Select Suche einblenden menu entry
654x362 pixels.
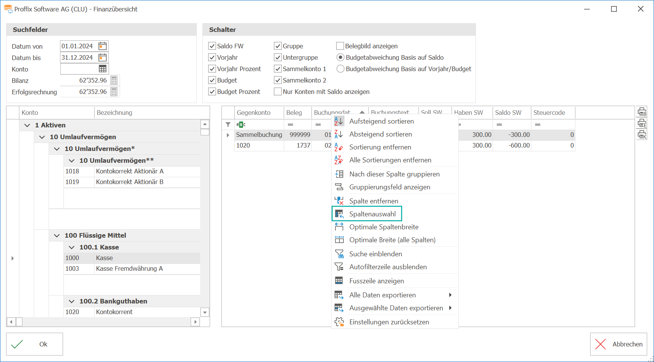pyautogui.click(x=395, y=254)
